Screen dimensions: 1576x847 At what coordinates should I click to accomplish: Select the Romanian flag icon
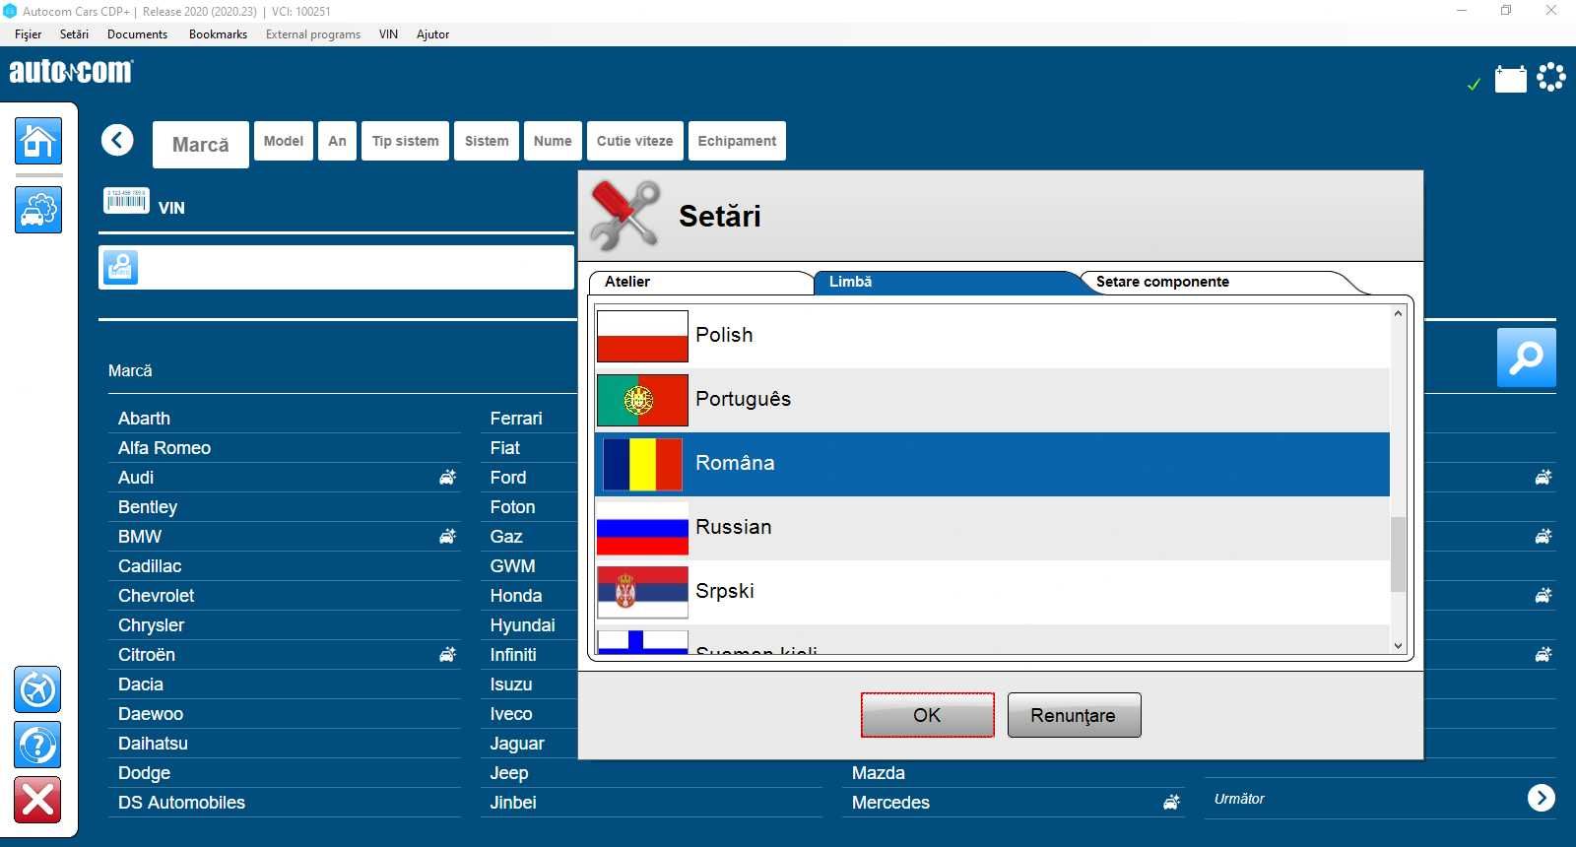pyautogui.click(x=642, y=464)
